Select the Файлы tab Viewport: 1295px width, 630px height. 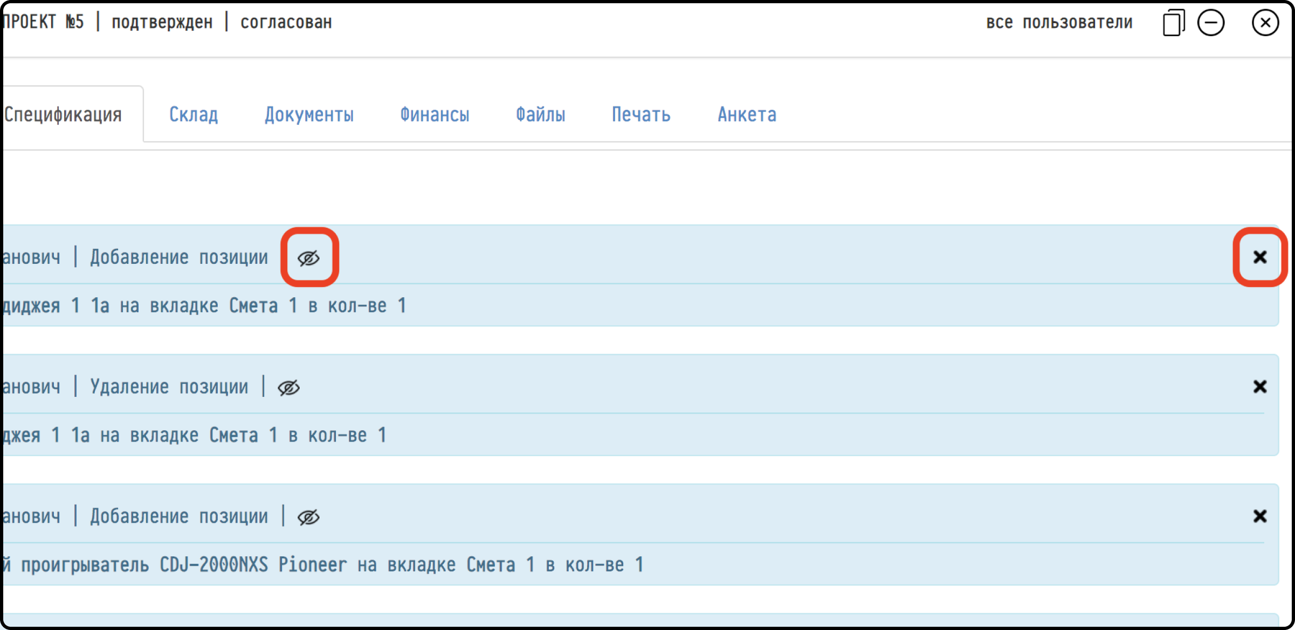(540, 115)
